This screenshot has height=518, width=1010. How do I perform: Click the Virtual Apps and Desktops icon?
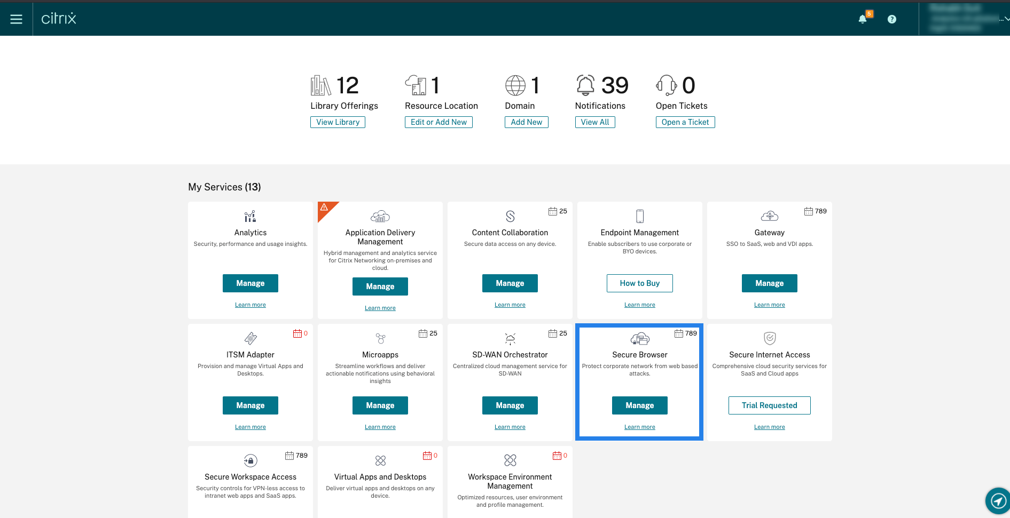[380, 460]
